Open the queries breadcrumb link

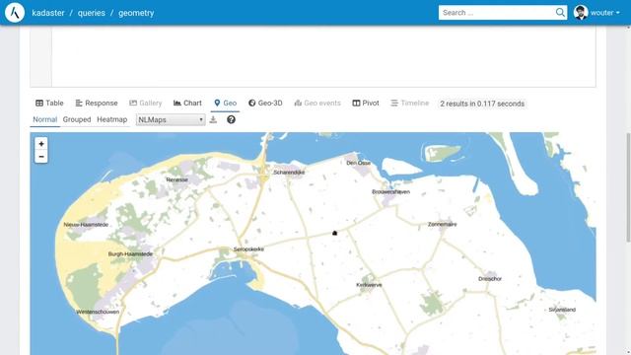click(x=92, y=13)
